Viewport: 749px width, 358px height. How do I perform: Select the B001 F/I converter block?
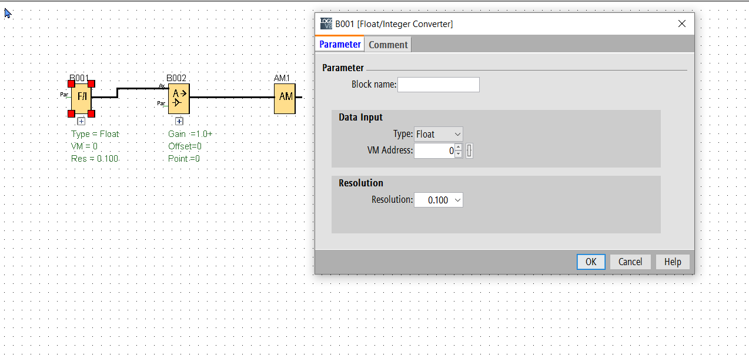point(81,98)
